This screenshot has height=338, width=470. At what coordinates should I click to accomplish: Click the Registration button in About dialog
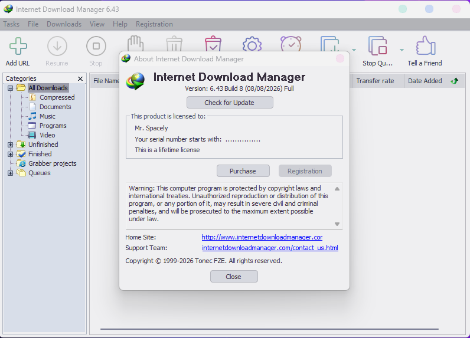(305, 171)
